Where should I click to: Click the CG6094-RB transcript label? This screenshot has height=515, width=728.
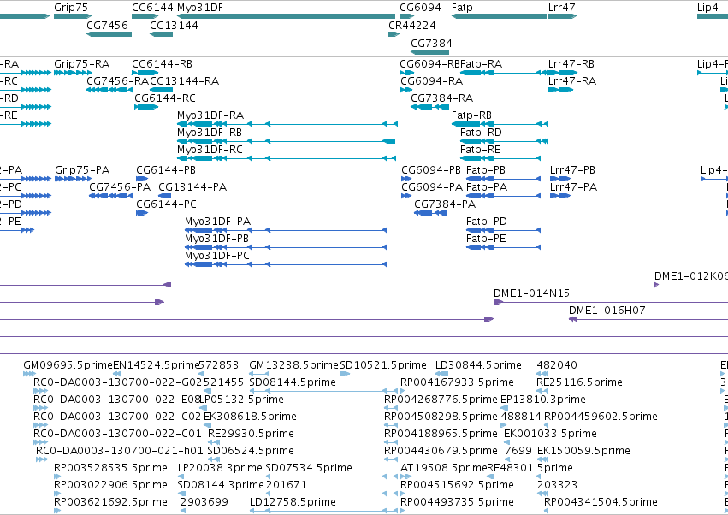coord(430,64)
